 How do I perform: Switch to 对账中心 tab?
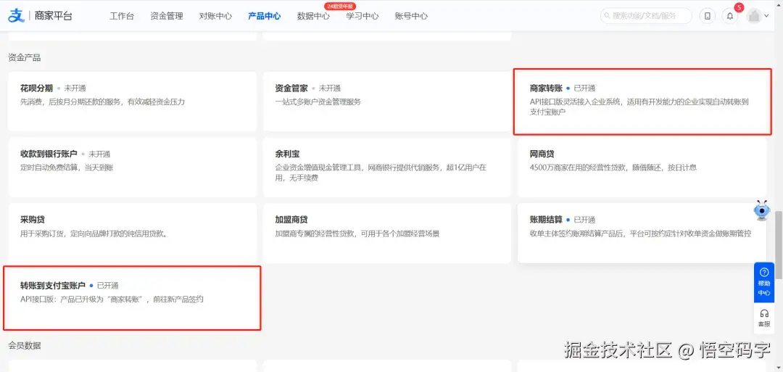(215, 16)
